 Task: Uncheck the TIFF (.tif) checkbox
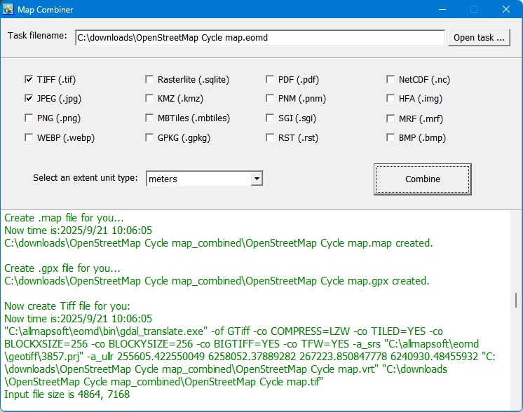click(x=29, y=79)
